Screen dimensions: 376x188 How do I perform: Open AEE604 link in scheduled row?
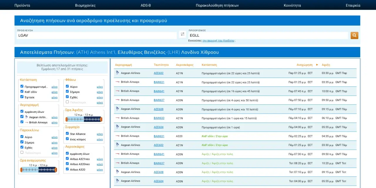click(x=159, y=127)
